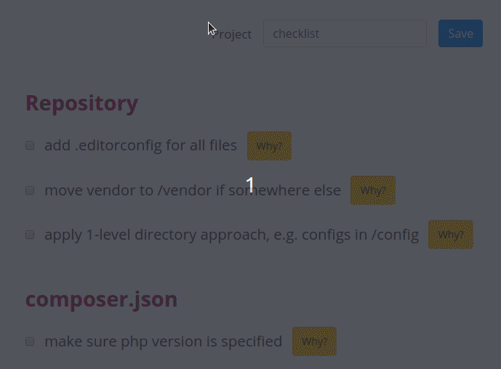The image size is (501, 369).
Task: Show Why? for moving vendor to /vendor
Action: (x=373, y=190)
